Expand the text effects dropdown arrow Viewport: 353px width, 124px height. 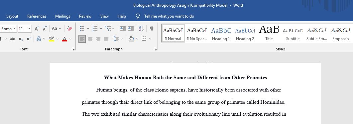coord(44,39)
